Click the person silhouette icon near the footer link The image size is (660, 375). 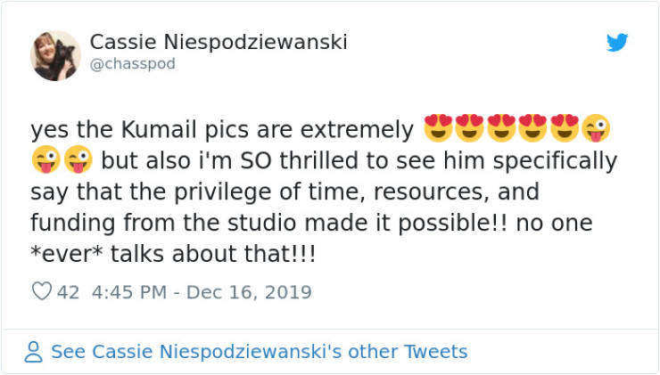point(34,352)
